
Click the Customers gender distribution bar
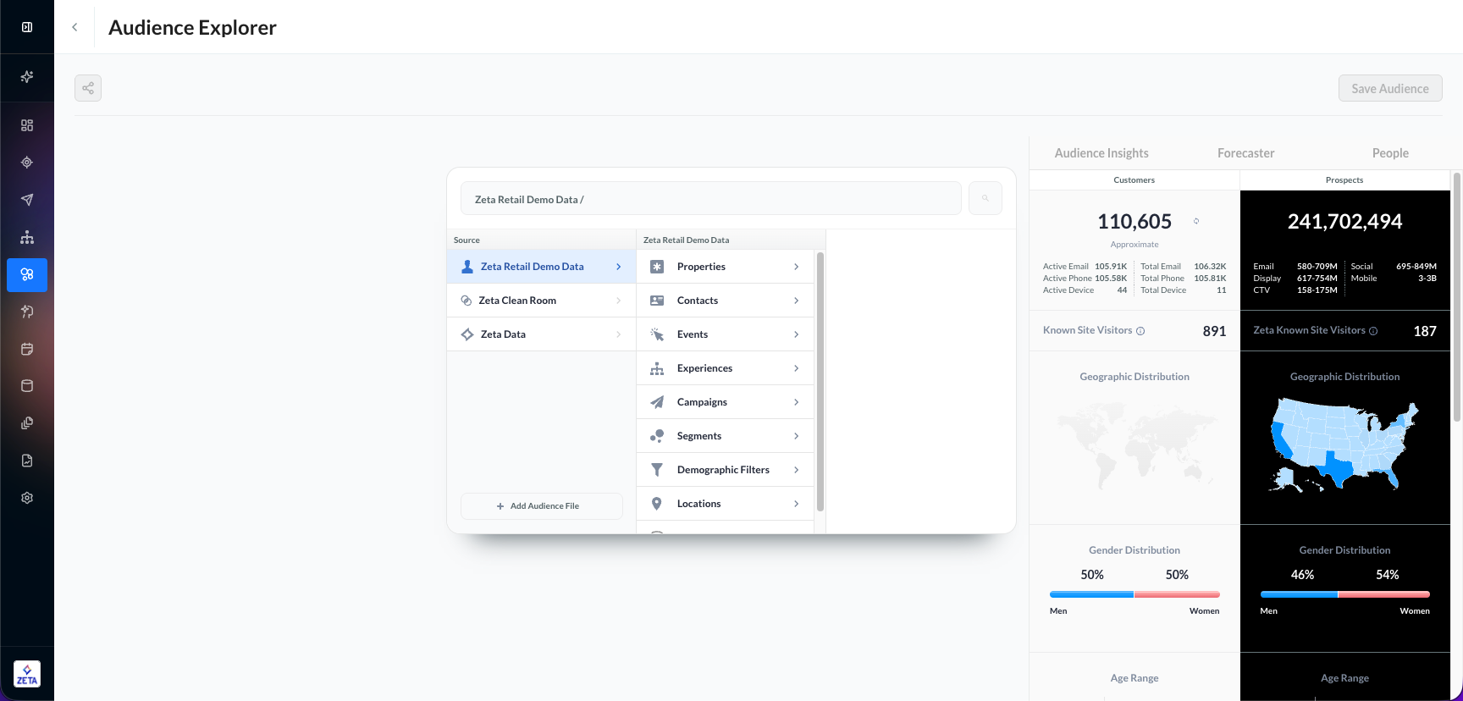pos(1135,594)
